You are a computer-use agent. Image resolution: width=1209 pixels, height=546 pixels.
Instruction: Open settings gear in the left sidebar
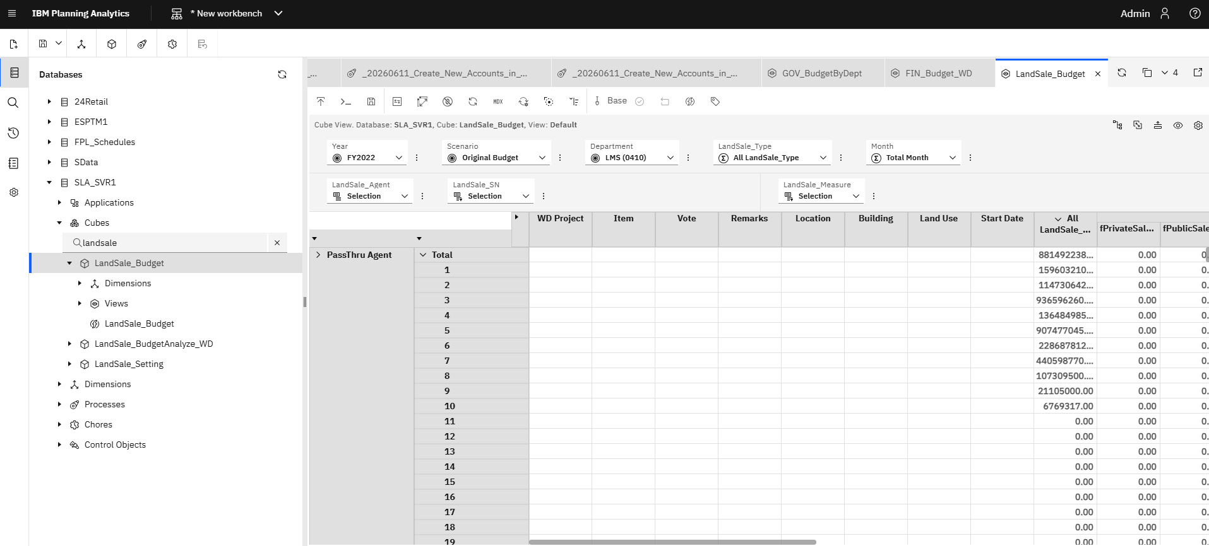13,192
